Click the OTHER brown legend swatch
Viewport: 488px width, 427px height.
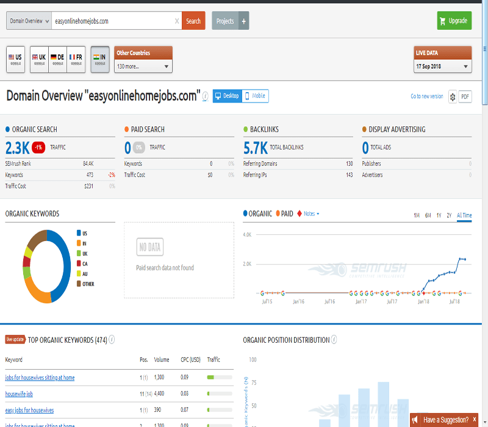click(79, 284)
